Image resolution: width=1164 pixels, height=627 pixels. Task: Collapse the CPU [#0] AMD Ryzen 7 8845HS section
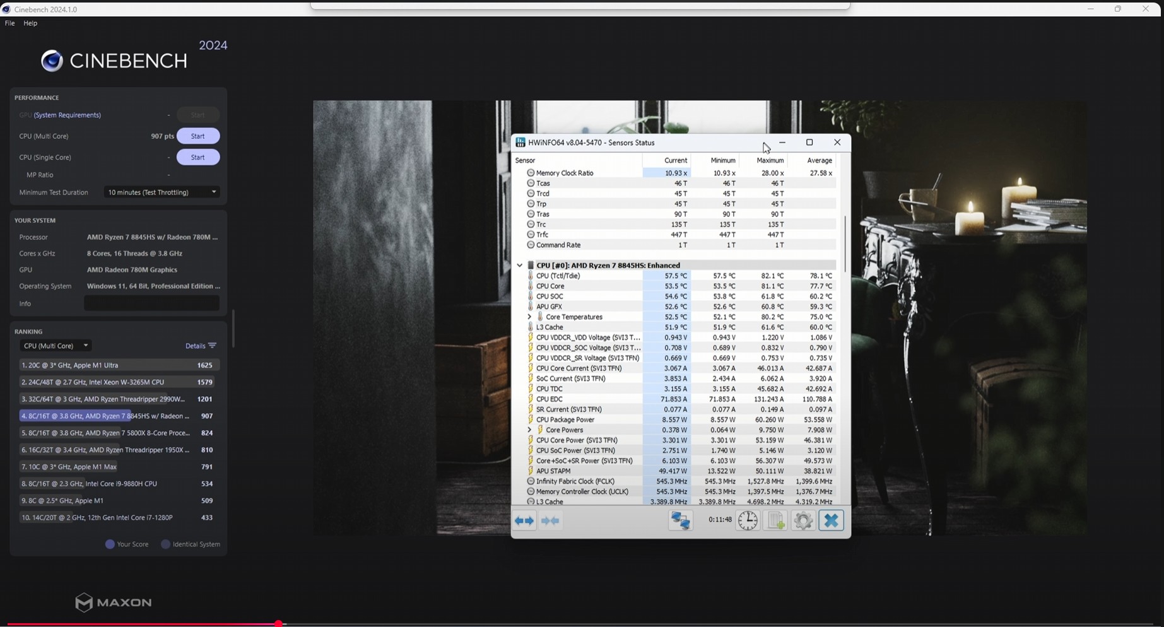point(519,266)
